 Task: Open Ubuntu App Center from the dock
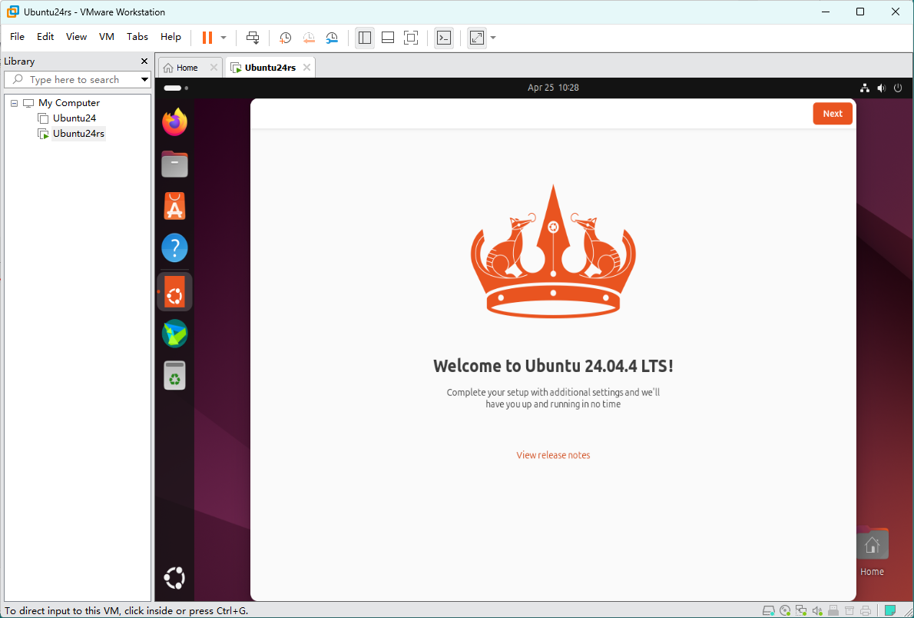[x=174, y=206]
